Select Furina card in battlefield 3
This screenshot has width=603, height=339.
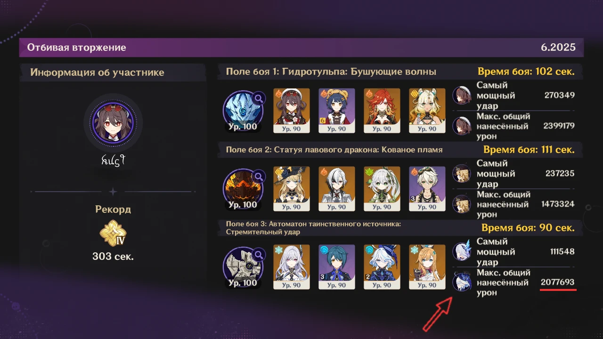382,267
